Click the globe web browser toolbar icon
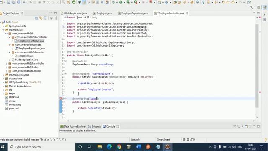 coord(197,2)
